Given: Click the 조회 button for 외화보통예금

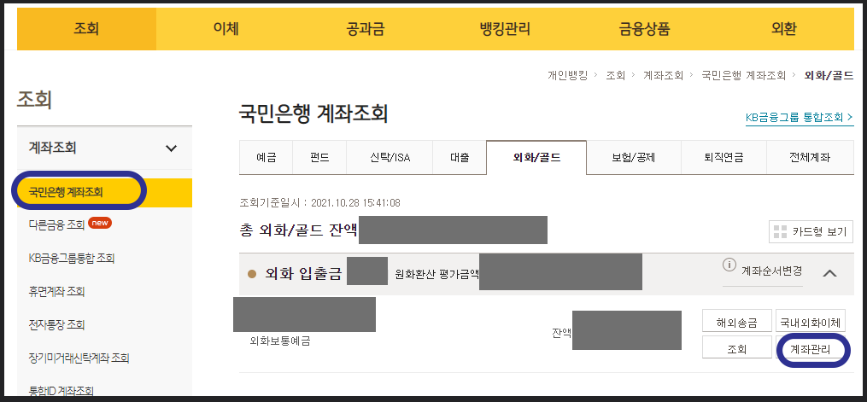Looking at the screenshot, I should 736,349.
